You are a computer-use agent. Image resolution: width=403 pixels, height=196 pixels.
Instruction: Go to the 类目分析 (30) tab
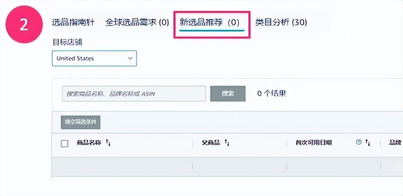(x=281, y=22)
